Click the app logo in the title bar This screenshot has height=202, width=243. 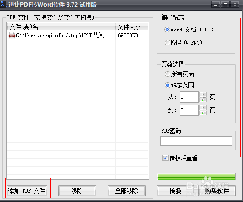click(x=3, y=4)
